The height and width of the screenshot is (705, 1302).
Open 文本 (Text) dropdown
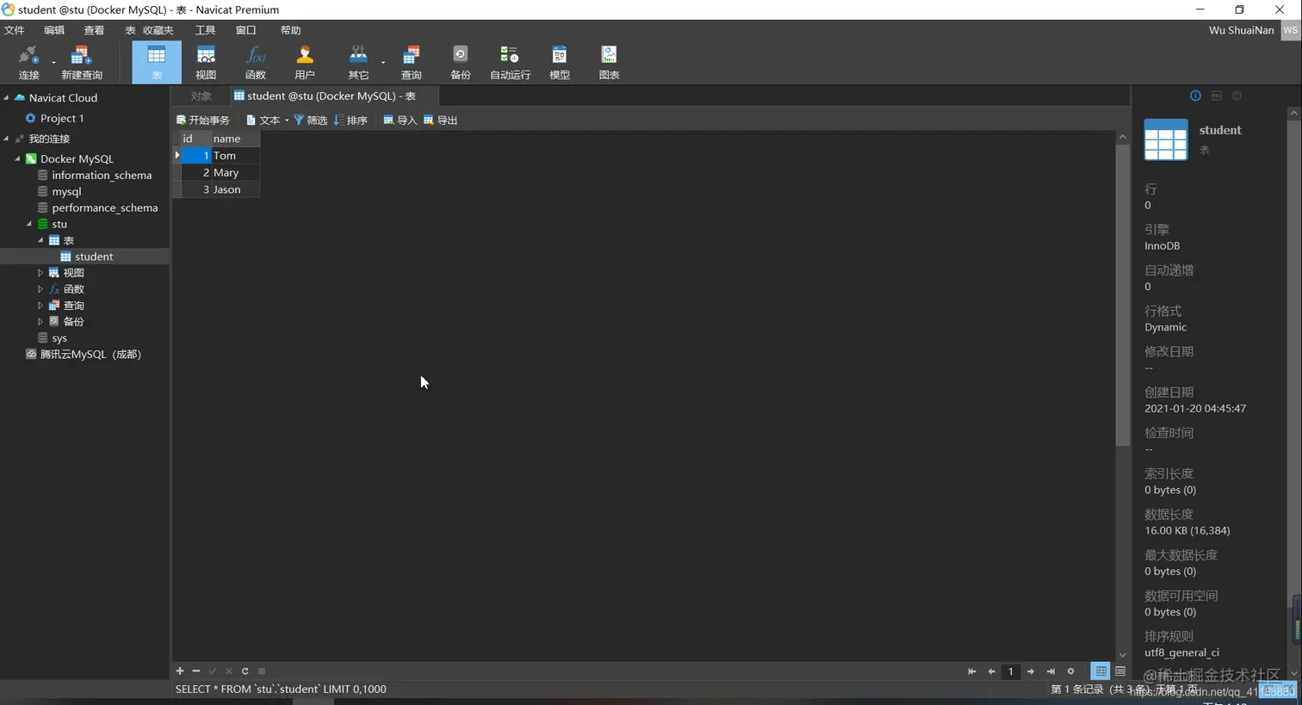pyautogui.click(x=268, y=121)
